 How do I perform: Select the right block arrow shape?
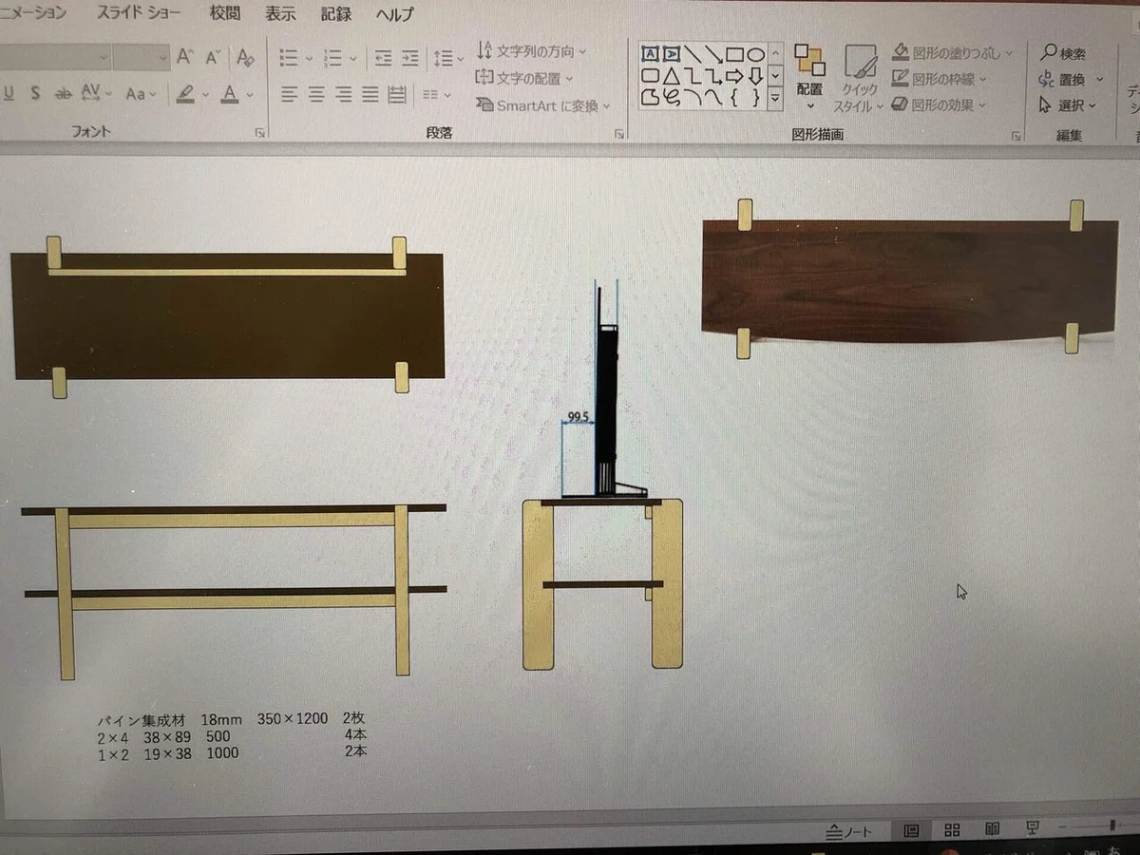(x=734, y=75)
